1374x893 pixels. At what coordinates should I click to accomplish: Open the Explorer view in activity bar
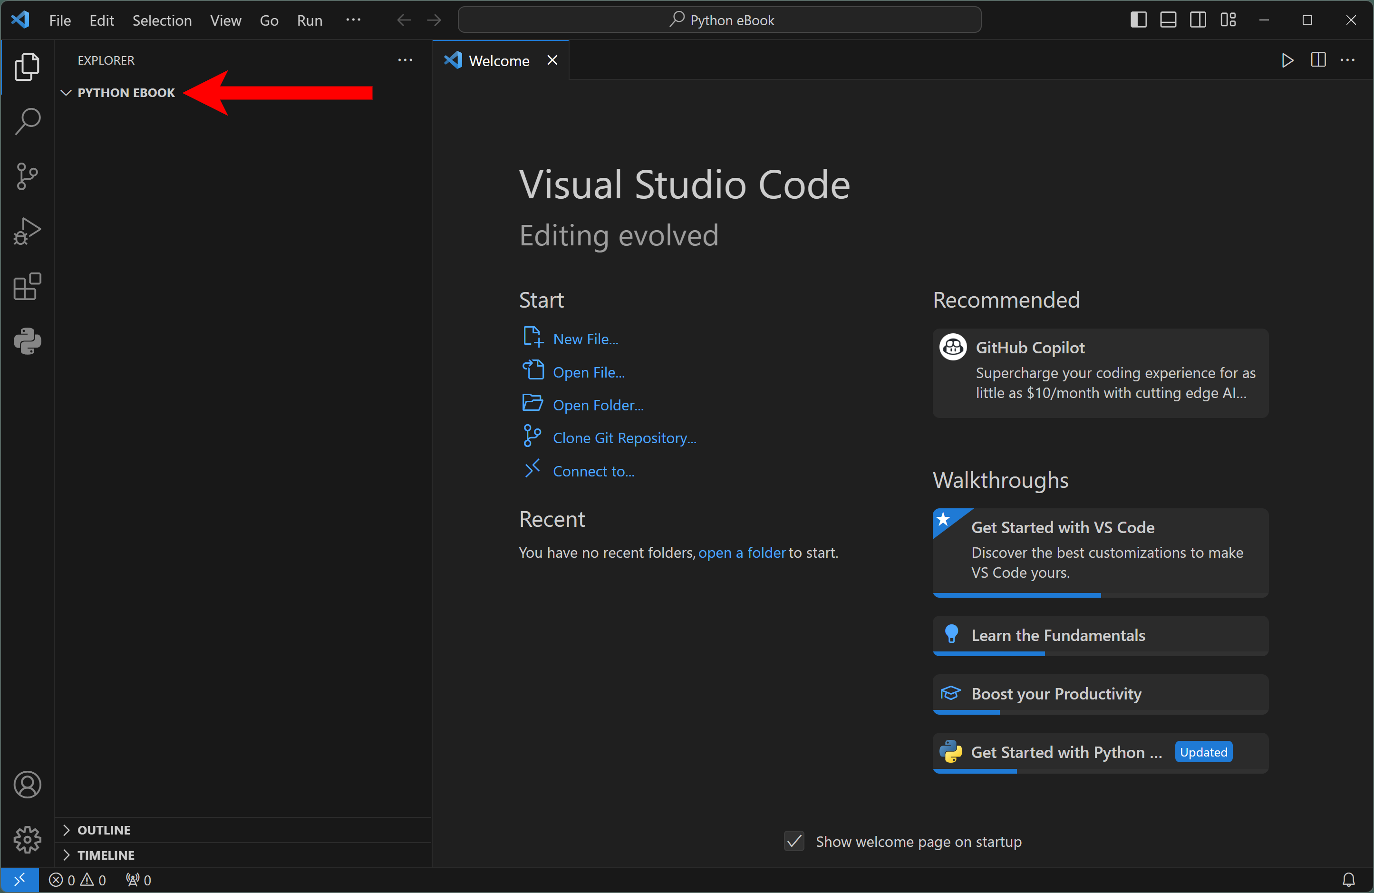point(27,67)
